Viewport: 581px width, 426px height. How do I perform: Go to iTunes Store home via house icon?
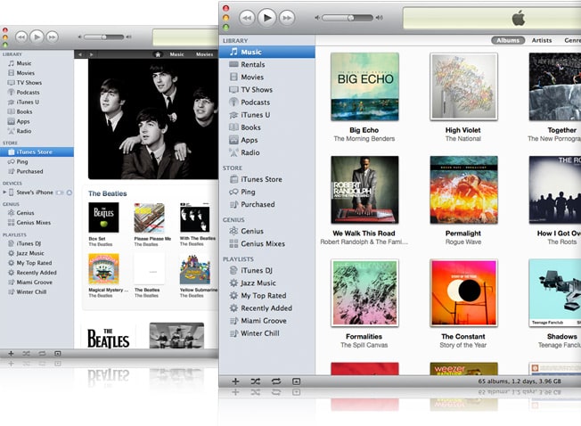point(158,54)
